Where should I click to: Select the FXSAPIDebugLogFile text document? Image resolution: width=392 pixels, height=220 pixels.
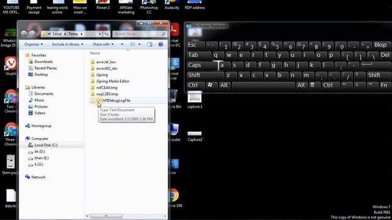click(x=113, y=100)
